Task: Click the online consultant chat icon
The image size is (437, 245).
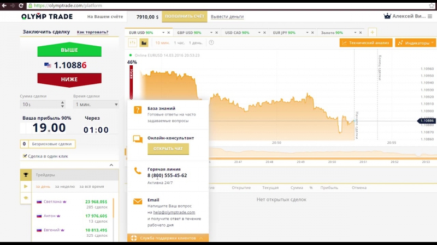Action: 138,139
